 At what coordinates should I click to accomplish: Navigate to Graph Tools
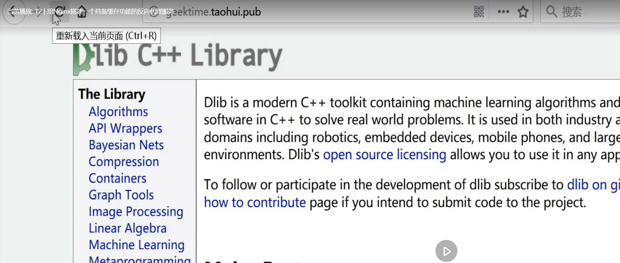pos(121,195)
